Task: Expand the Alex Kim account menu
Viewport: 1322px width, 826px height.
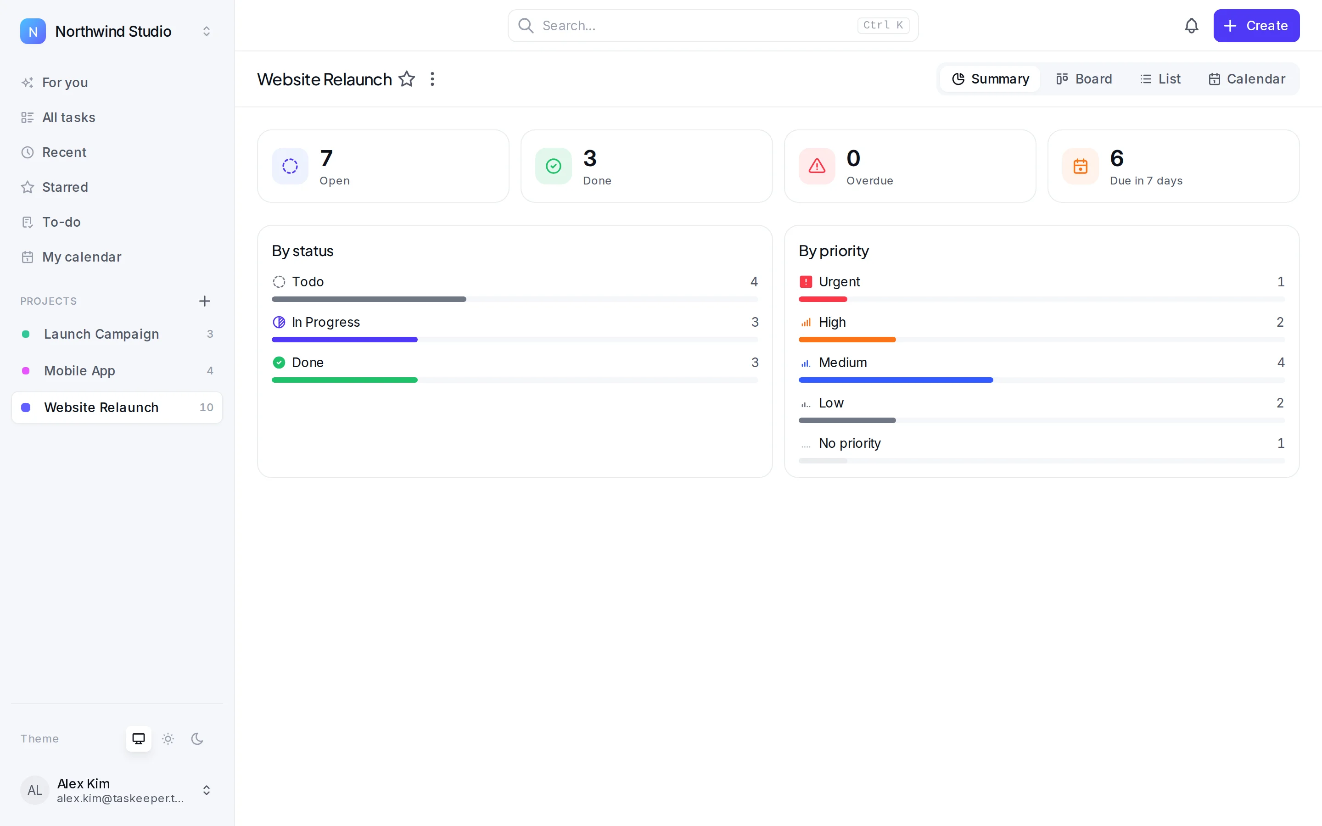Action: pyautogui.click(x=207, y=790)
